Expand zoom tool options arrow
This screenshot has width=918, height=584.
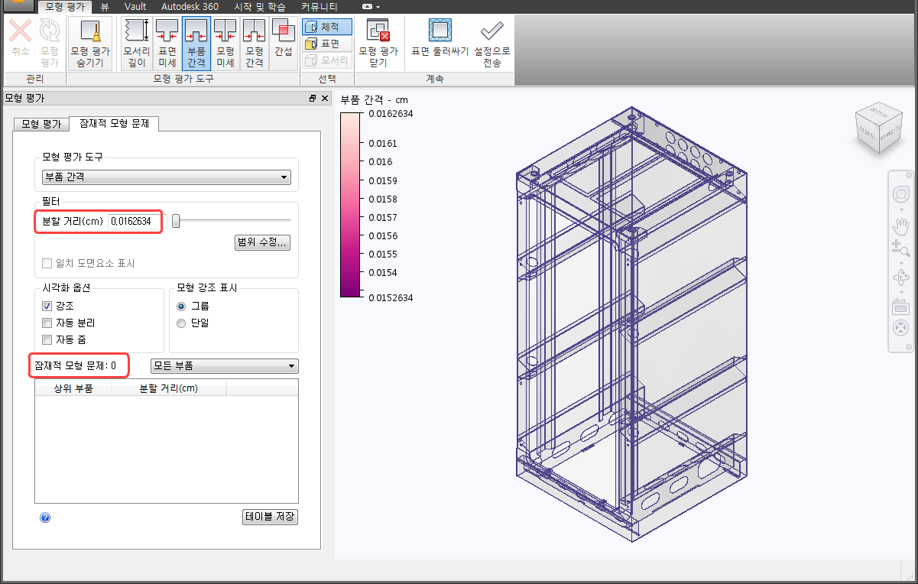900,261
